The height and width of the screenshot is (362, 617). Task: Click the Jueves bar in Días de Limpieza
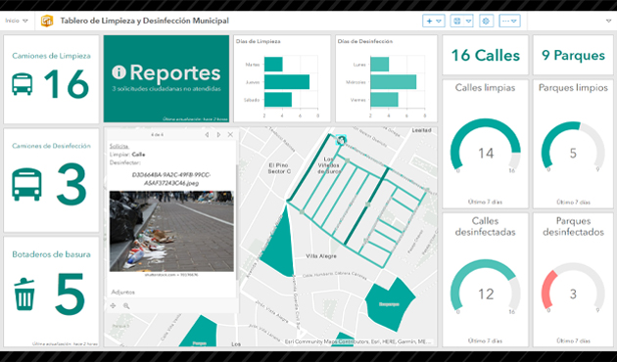287,82
